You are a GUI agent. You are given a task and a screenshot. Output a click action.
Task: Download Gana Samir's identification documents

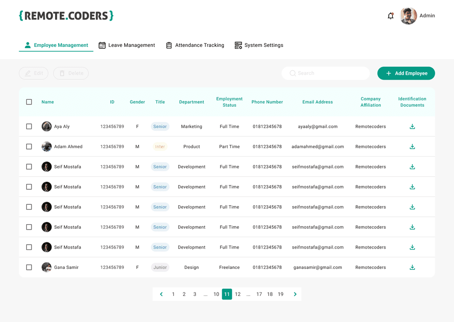click(412, 268)
